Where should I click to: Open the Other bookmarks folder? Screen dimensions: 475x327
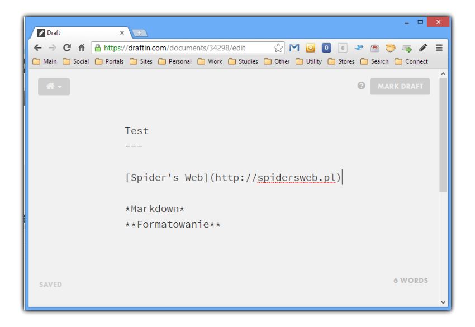(277, 61)
